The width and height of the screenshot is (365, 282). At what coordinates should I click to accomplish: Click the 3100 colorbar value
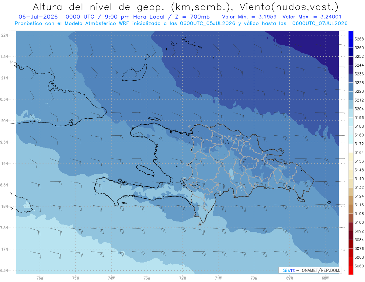coord(360,222)
